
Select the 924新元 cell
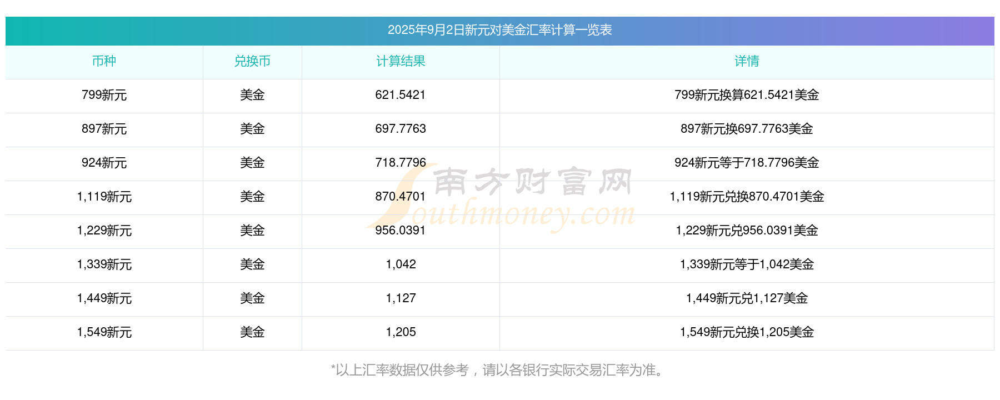(x=104, y=163)
